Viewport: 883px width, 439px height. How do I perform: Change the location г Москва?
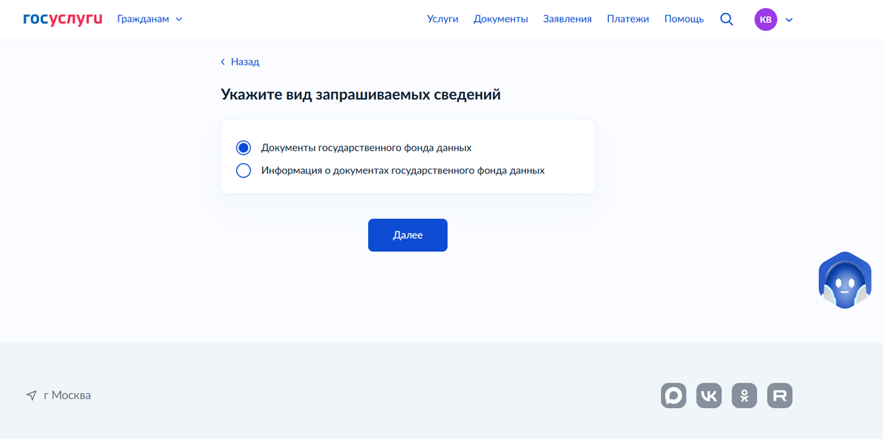pos(59,396)
